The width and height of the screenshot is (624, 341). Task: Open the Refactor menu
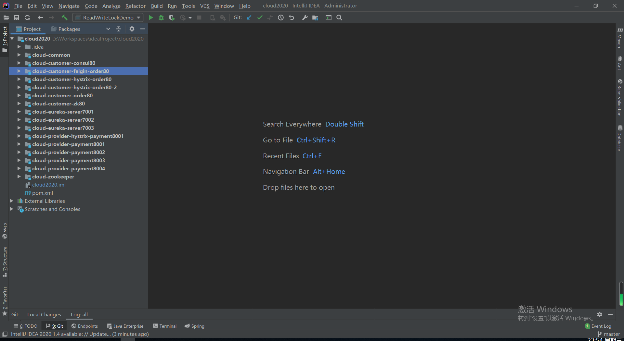point(135,6)
